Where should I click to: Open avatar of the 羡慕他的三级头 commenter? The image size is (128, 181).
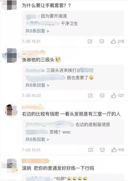11,55
